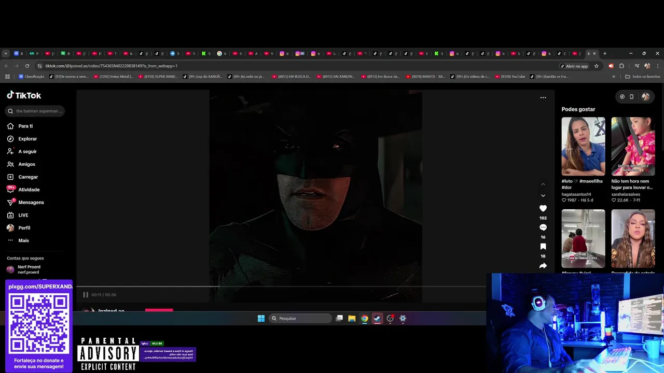The width and height of the screenshot is (664, 373).
Task: Open the (9078) MANTIS bookmark
Action: point(425,76)
